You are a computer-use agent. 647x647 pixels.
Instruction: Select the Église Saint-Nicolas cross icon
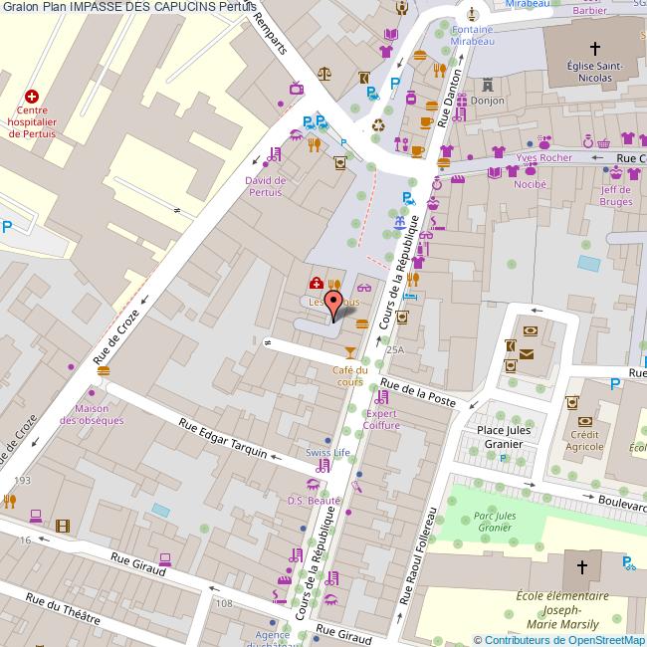pos(595,48)
